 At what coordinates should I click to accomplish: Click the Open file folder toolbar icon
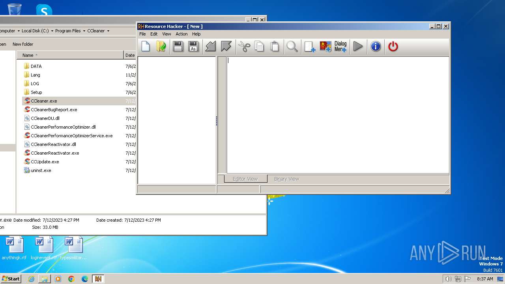point(161,47)
